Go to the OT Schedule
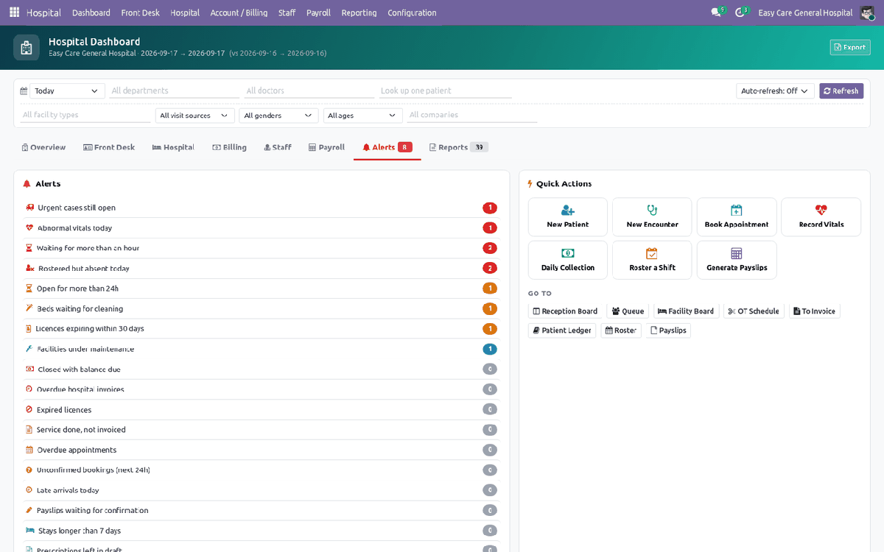 (x=754, y=311)
